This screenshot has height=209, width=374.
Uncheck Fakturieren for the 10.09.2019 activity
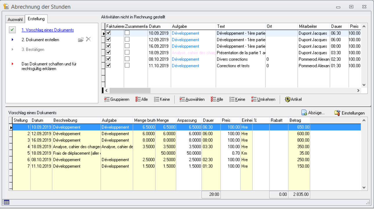point(108,33)
